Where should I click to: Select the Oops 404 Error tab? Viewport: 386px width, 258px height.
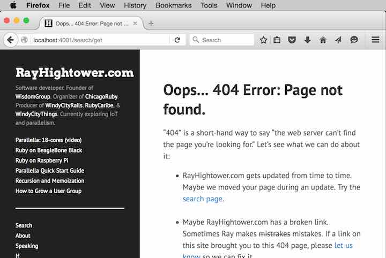pyautogui.click(x=91, y=24)
